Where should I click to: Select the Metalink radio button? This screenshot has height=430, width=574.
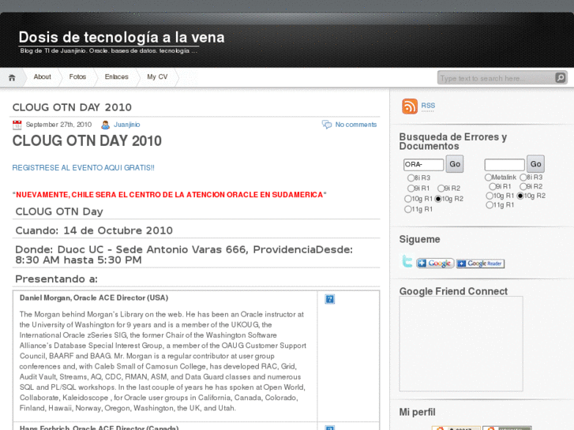[x=488, y=177]
